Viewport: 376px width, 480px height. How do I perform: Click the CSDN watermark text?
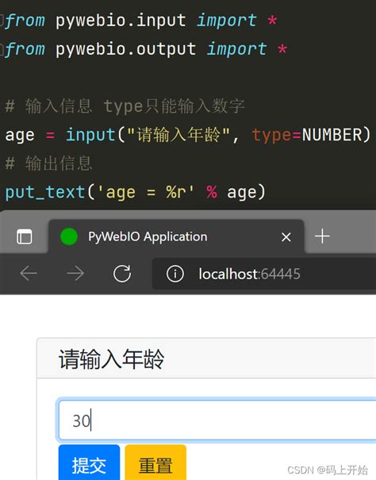tap(328, 470)
